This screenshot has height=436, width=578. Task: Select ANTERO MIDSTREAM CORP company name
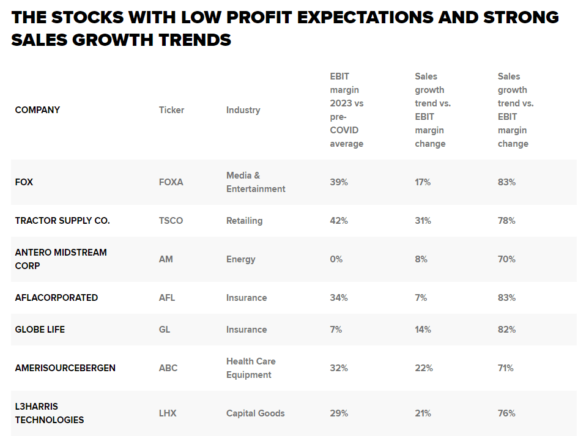pos(61,259)
